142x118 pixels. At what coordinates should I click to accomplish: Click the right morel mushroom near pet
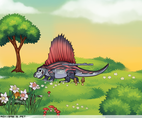pyautogui.click(x=83, y=81)
